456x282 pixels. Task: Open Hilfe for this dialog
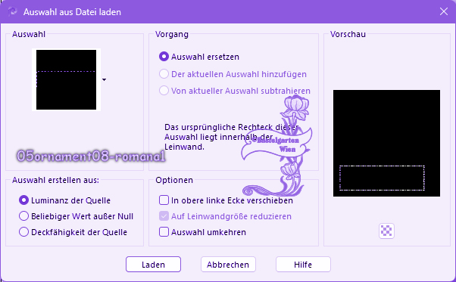click(303, 265)
